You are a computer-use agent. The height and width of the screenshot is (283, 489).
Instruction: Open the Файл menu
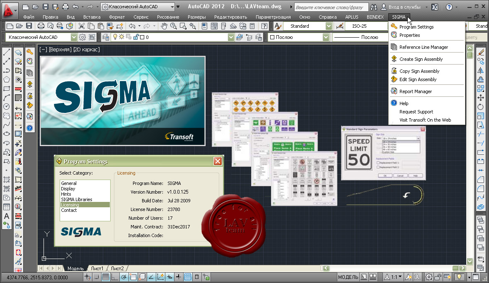pos(29,17)
